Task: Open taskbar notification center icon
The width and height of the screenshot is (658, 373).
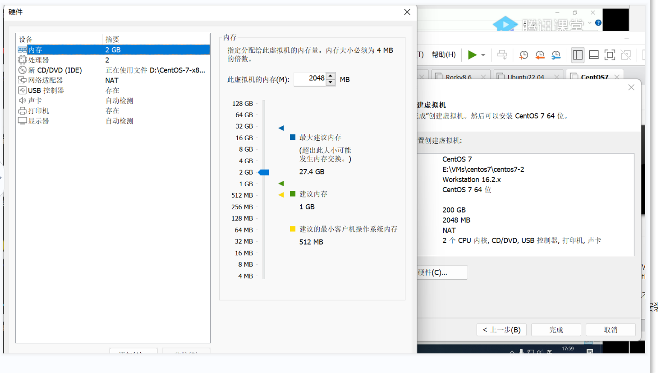Action: pyautogui.click(x=590, y=351)
